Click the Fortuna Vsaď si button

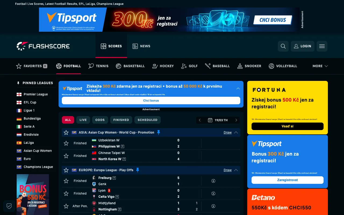tap(288, 126)
